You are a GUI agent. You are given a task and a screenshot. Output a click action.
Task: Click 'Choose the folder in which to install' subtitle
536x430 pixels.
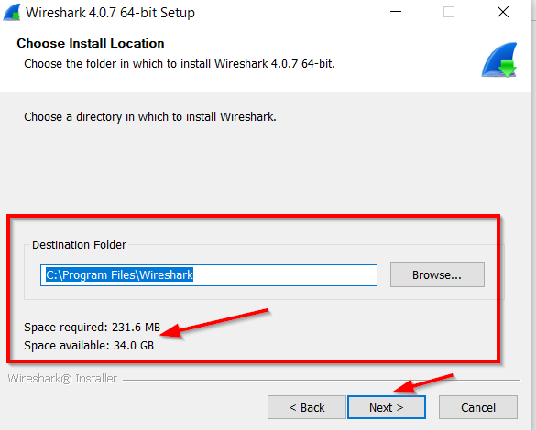pos(180,64)
